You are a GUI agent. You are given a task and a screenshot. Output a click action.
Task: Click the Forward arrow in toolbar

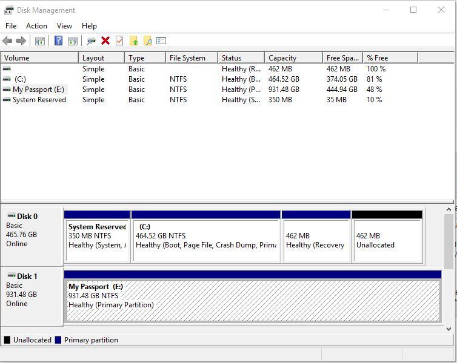[21, 41]
